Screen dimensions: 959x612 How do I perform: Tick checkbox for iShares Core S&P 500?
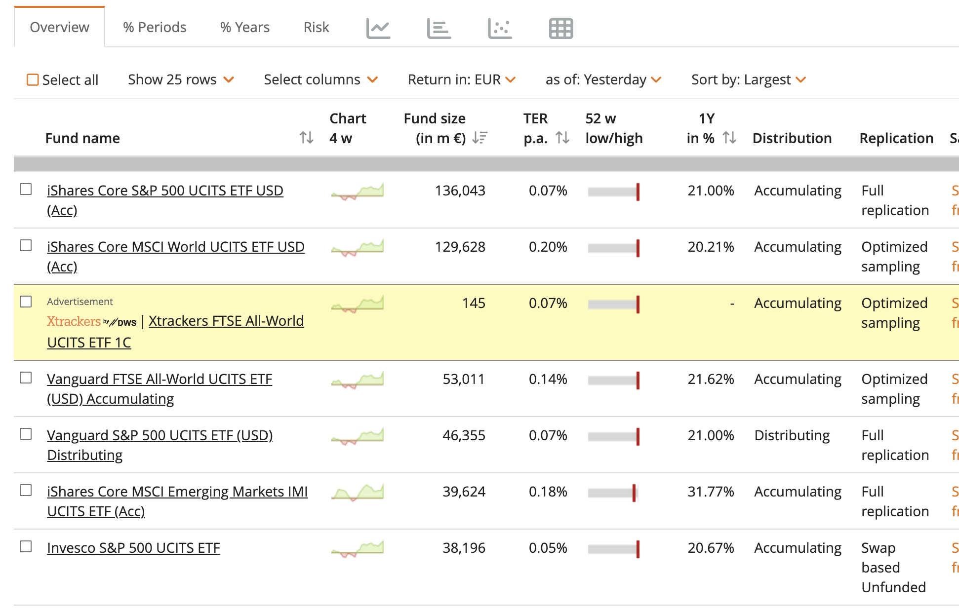click(x=26, y=190)
